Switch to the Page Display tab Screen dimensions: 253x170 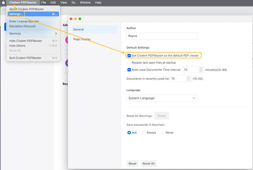82,39
